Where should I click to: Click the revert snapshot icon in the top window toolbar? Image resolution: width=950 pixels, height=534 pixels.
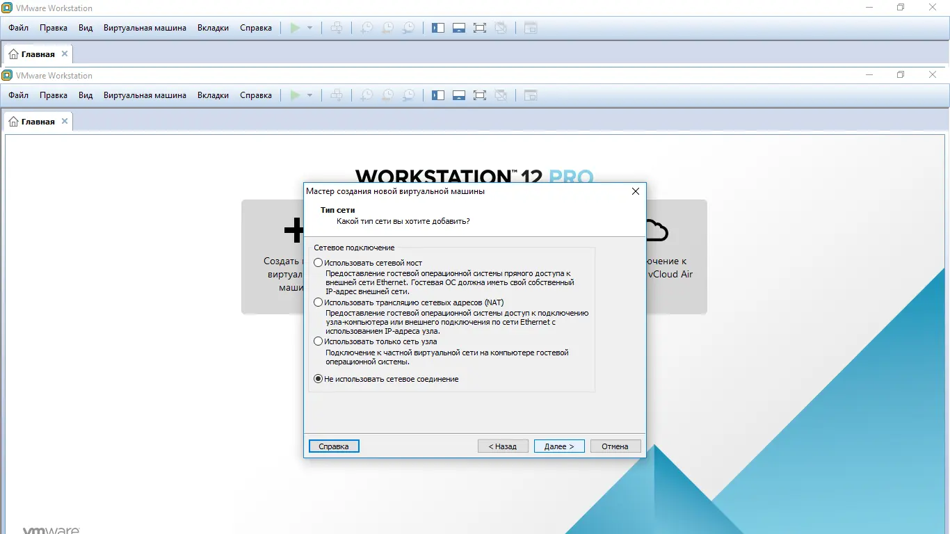point(387,28)
